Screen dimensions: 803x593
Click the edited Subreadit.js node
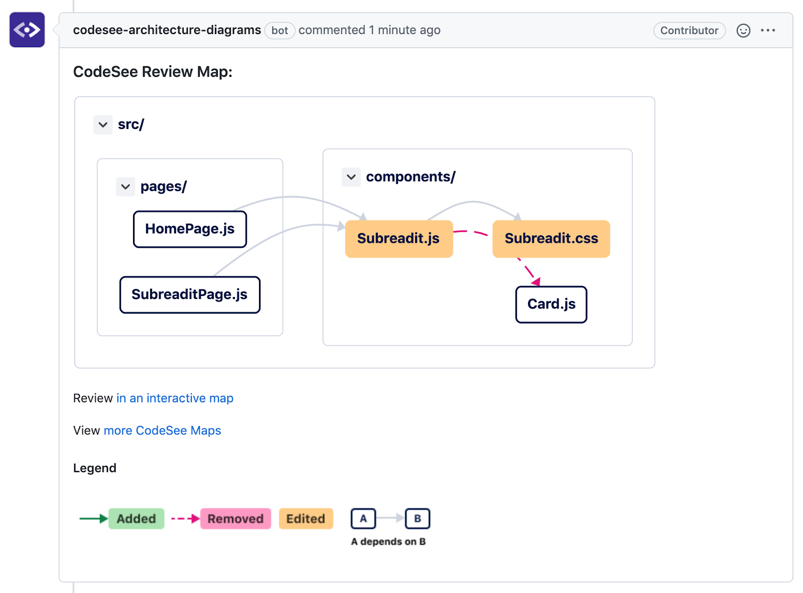click(x=398, y=239)
